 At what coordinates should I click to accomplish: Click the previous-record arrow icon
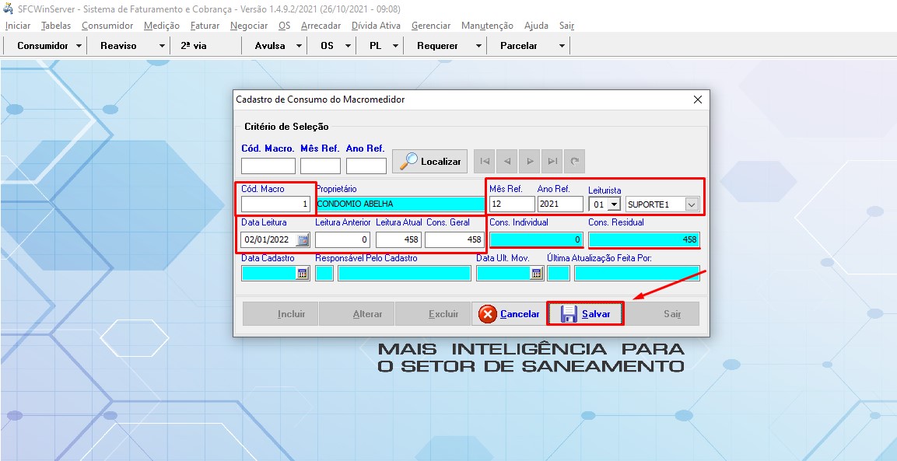(507, 161)
